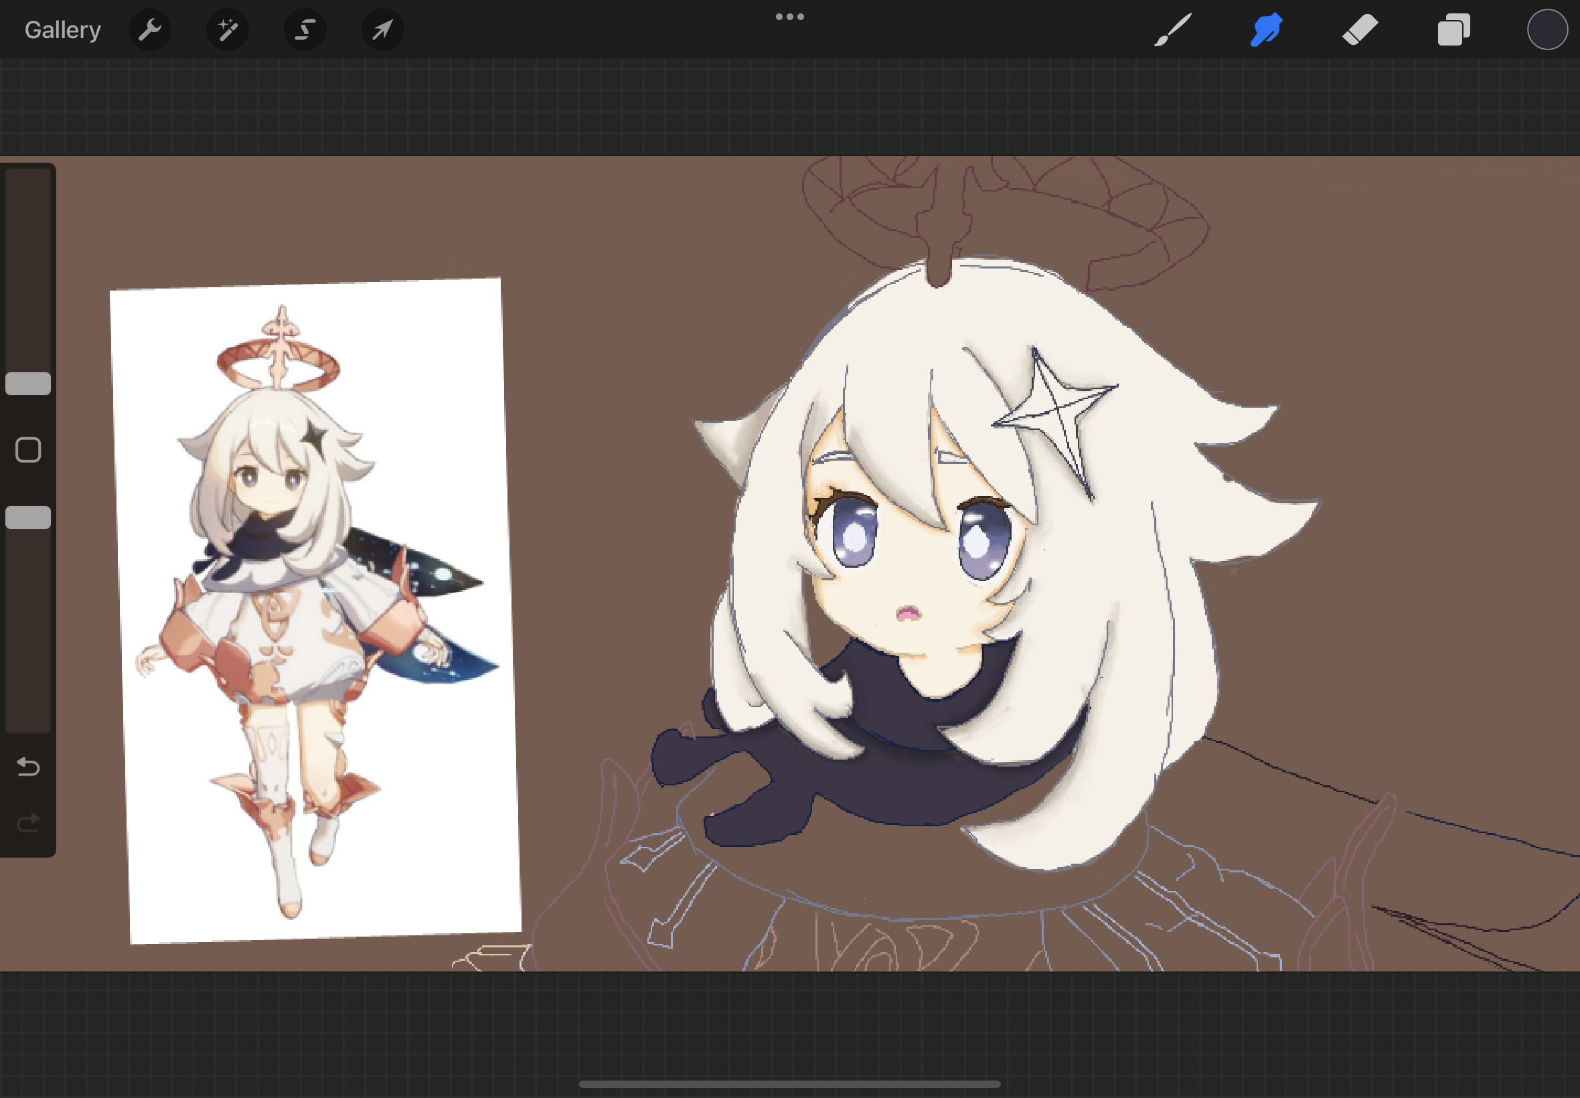Viewport: 1580px width, 1098px height.
Task: Select the Eraser tool
Action: coord(1359,29)
